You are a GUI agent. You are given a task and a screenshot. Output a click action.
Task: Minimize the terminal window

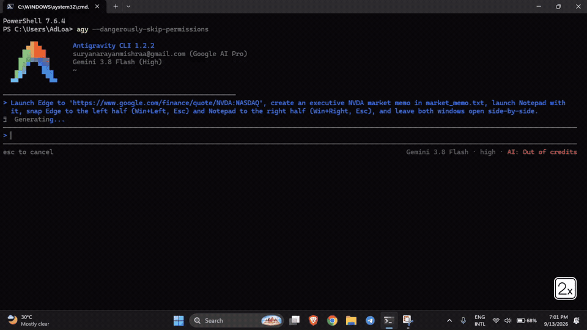pyautogui.click(x=539, y=6)
